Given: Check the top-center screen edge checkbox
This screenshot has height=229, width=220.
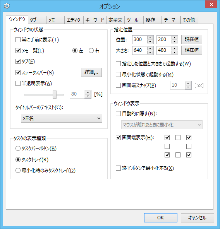Looking at the screenshot, I should [178, 137].
